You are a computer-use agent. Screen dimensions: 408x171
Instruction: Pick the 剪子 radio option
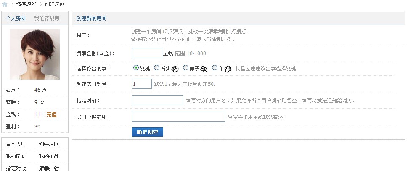pos(186,68)
